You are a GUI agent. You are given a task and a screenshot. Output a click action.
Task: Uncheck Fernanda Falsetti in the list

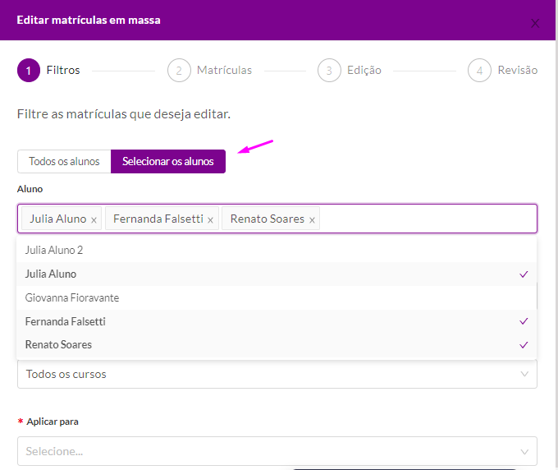coord(277,321)
